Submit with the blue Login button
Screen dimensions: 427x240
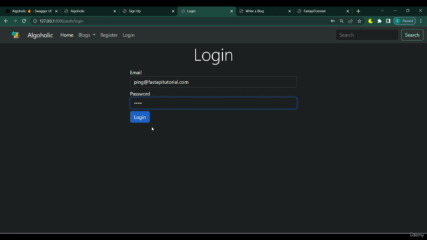pyautogui.click(x=139, y=117)
